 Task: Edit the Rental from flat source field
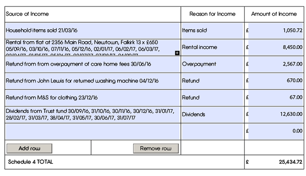click(93, 47)
